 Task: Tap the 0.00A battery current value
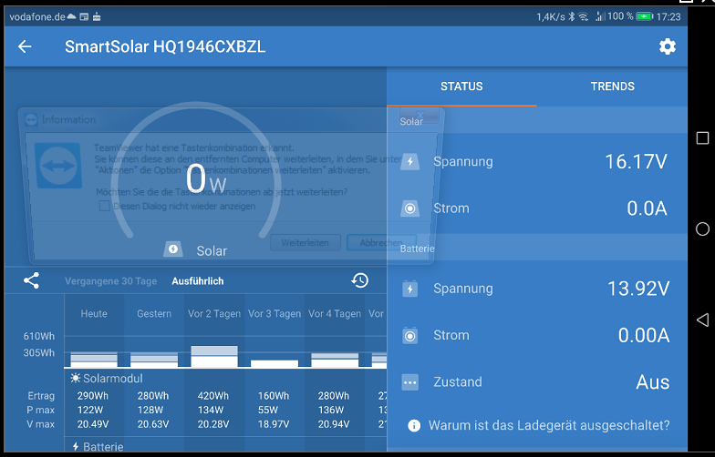(x=644, y=336)
